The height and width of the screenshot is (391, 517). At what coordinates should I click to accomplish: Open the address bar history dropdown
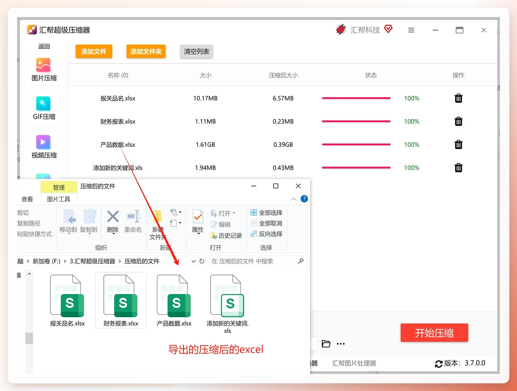193,261
